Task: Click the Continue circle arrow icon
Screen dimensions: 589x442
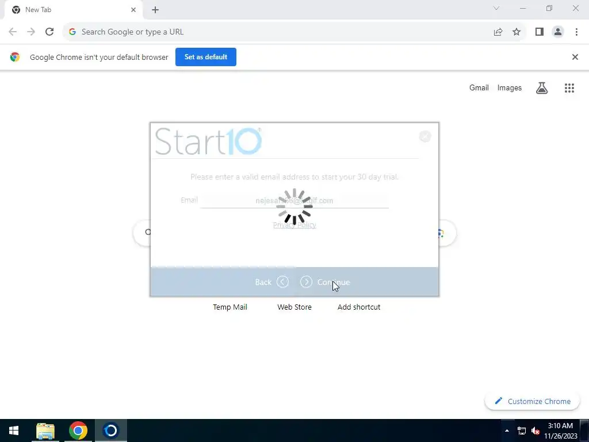Action: 306,282
